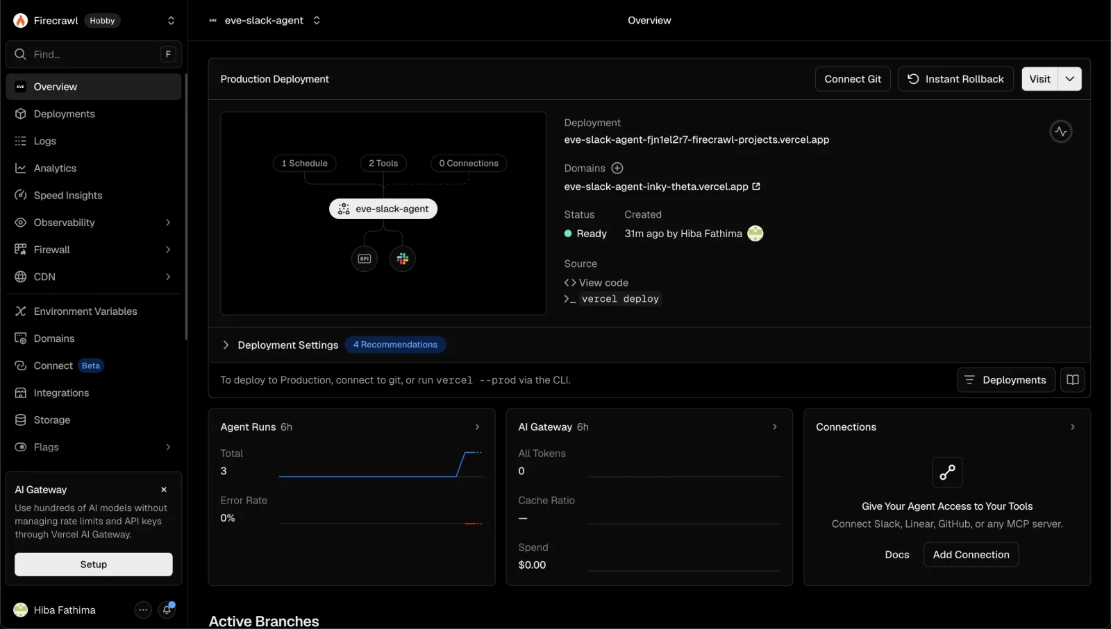Screen dimensions: 1111x629
Task: Open AI Gateway card details chevron
Action: (x=775, y=427)
